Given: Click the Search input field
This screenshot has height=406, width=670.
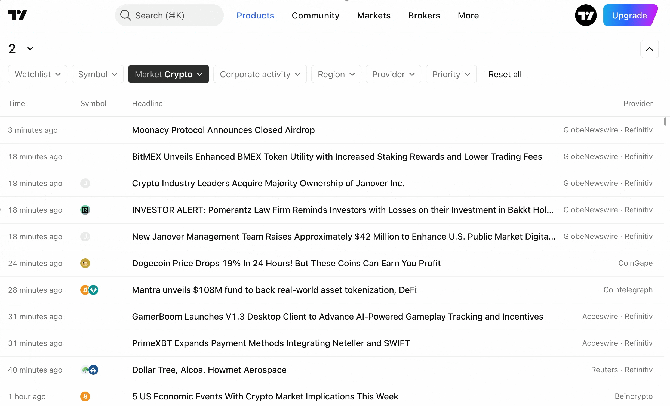Looking at the screenshot, I should [174, 15].
